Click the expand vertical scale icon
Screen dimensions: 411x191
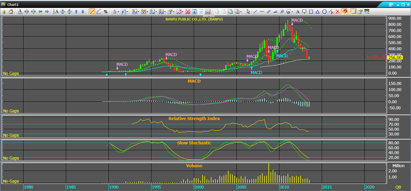[x=63, y=12]
